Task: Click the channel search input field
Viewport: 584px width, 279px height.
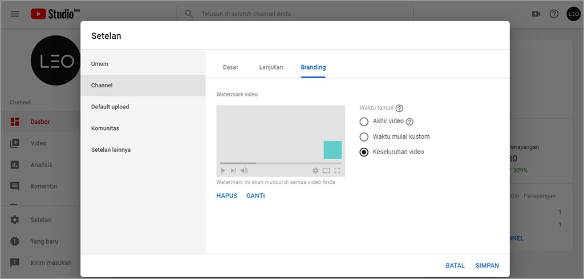Action: click(x=302, y=14)
